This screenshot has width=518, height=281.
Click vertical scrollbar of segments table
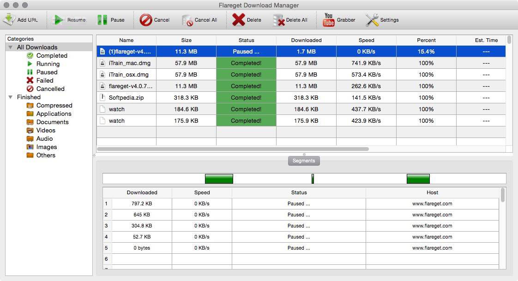click(503, 195)
